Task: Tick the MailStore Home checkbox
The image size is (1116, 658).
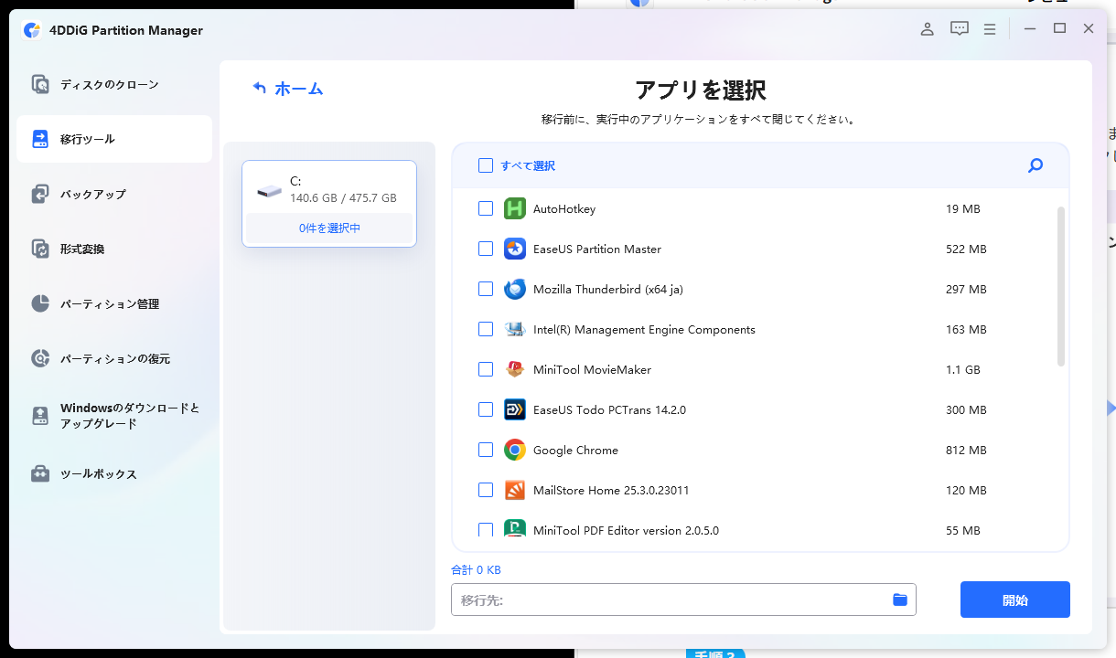Action: 486,490
